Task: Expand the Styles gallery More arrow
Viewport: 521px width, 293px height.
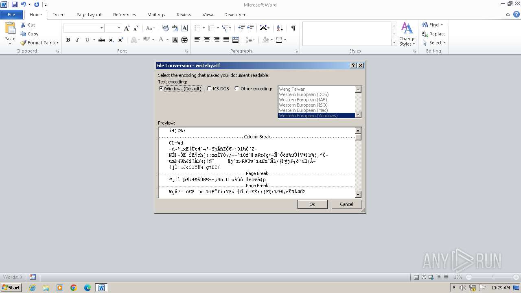Action: 394,42
